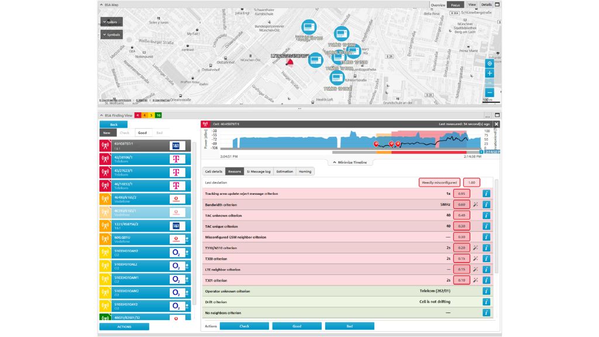Viewport: 599px width, 337px height.
Task: Click a red pin marker on the power timeline
Action: 376,143
